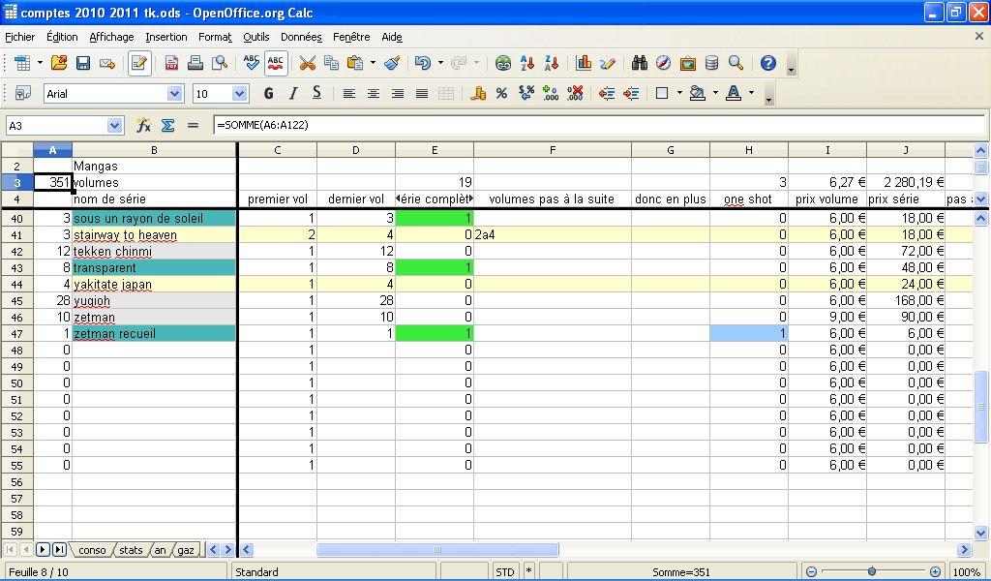Image resolution: width=991 pixels, height=581 pixels.
Task: Toggle bold with the G button
Action: click(x=269, y=94)
